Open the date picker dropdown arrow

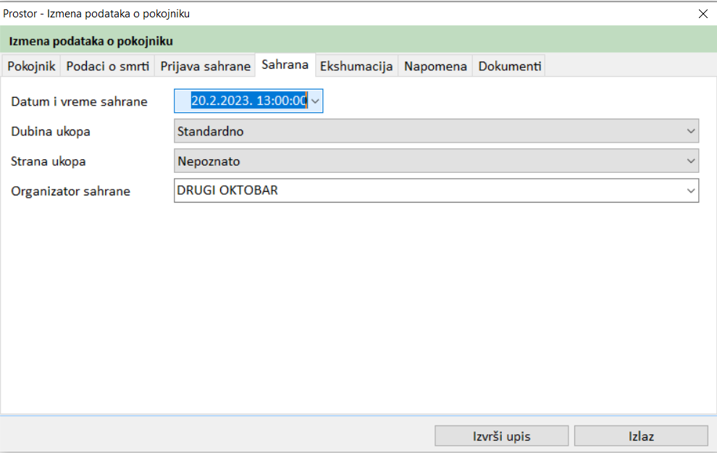pyautogui.click(x=315, y=101)
